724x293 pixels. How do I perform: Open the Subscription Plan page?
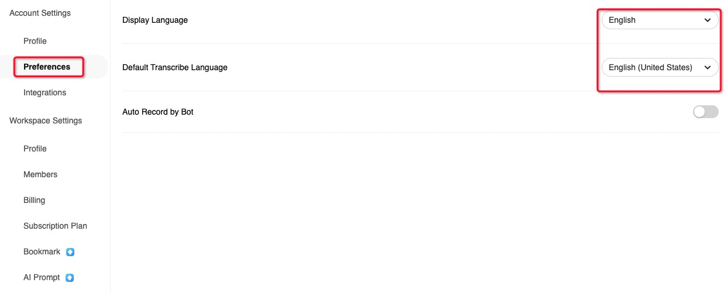click(55, 226)
